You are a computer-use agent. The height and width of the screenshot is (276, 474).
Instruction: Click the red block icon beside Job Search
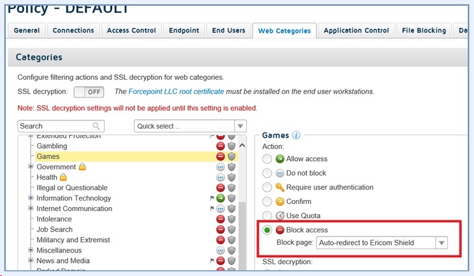click(221, 229)
